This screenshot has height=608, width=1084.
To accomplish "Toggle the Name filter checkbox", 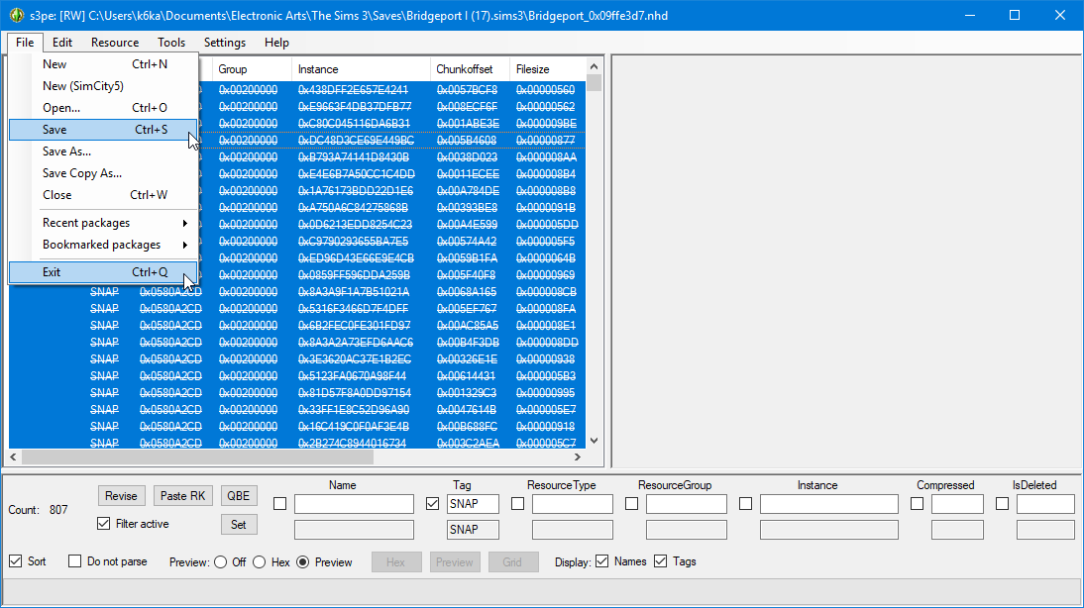I will (x=280, y=504).
